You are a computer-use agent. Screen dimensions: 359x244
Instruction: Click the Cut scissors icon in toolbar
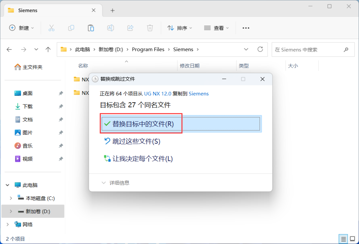52,28
